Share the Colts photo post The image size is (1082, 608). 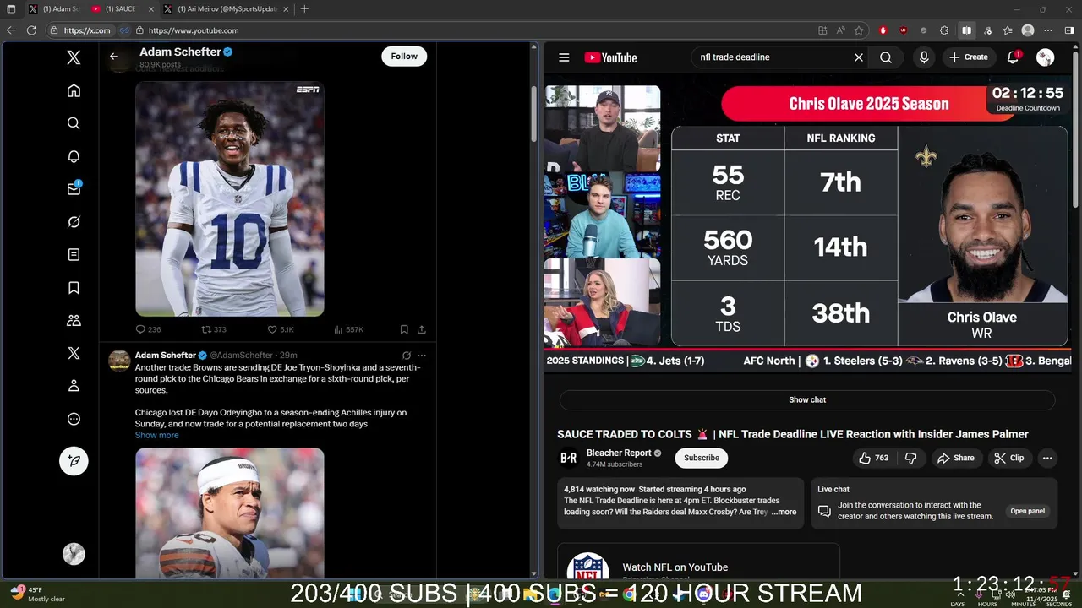click(x=421, y=329)
